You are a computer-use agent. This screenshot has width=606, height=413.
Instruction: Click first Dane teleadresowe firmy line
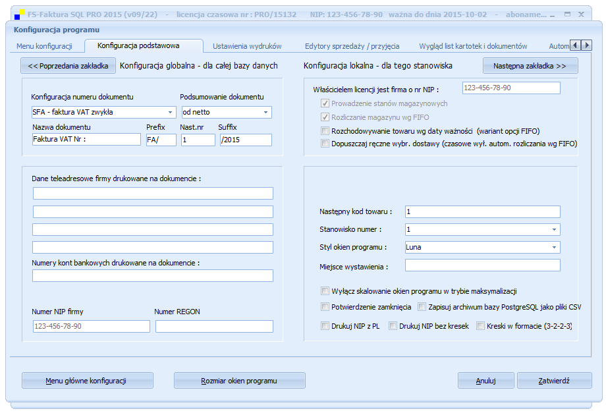click(x=153, y=193)
